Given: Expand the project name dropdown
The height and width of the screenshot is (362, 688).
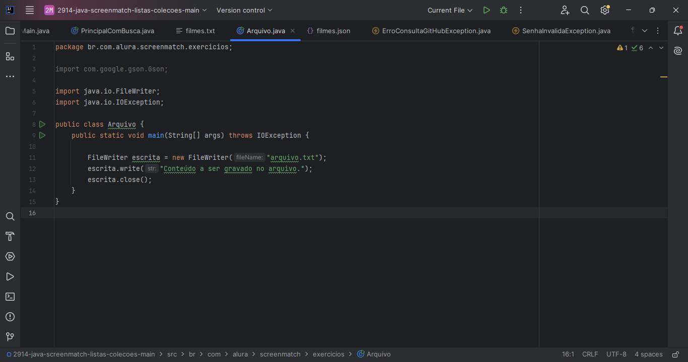Looking at the screenshot, I should [x=126, y=10].
